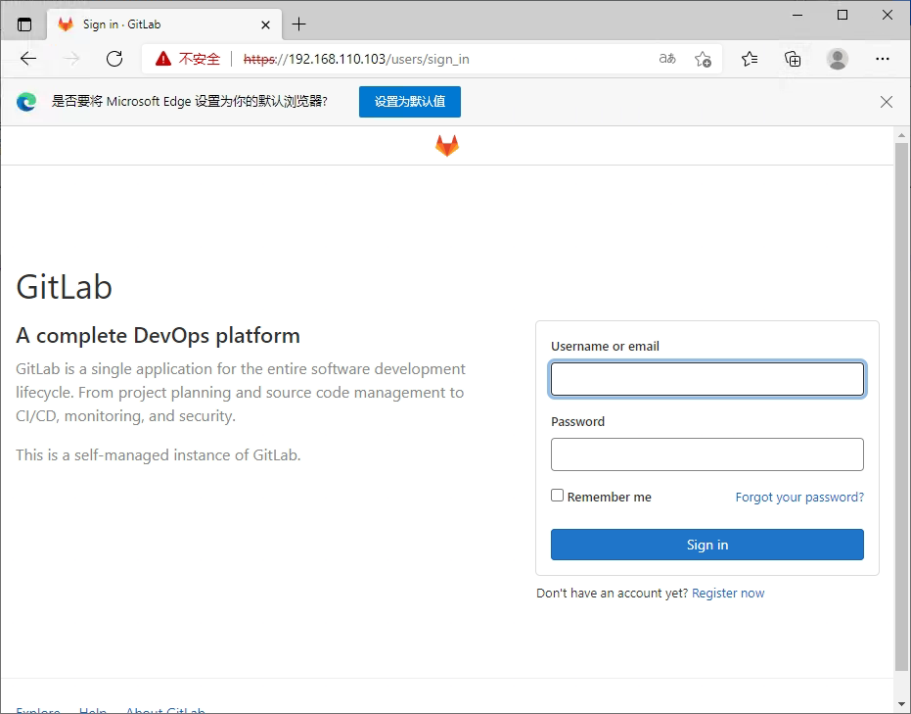Click the address bar URL text
The height and width of the screenshot is (714, 911).
click(x=356, y=60)
